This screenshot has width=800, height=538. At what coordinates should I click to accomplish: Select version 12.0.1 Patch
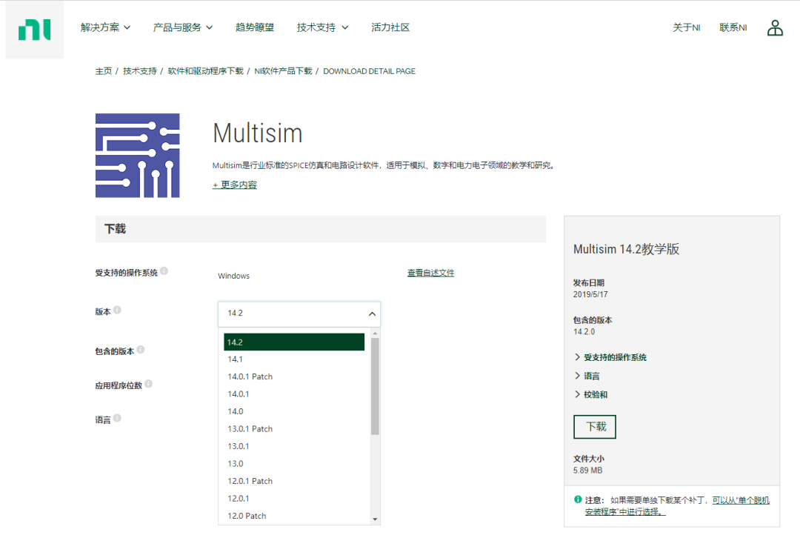(294, 481)
